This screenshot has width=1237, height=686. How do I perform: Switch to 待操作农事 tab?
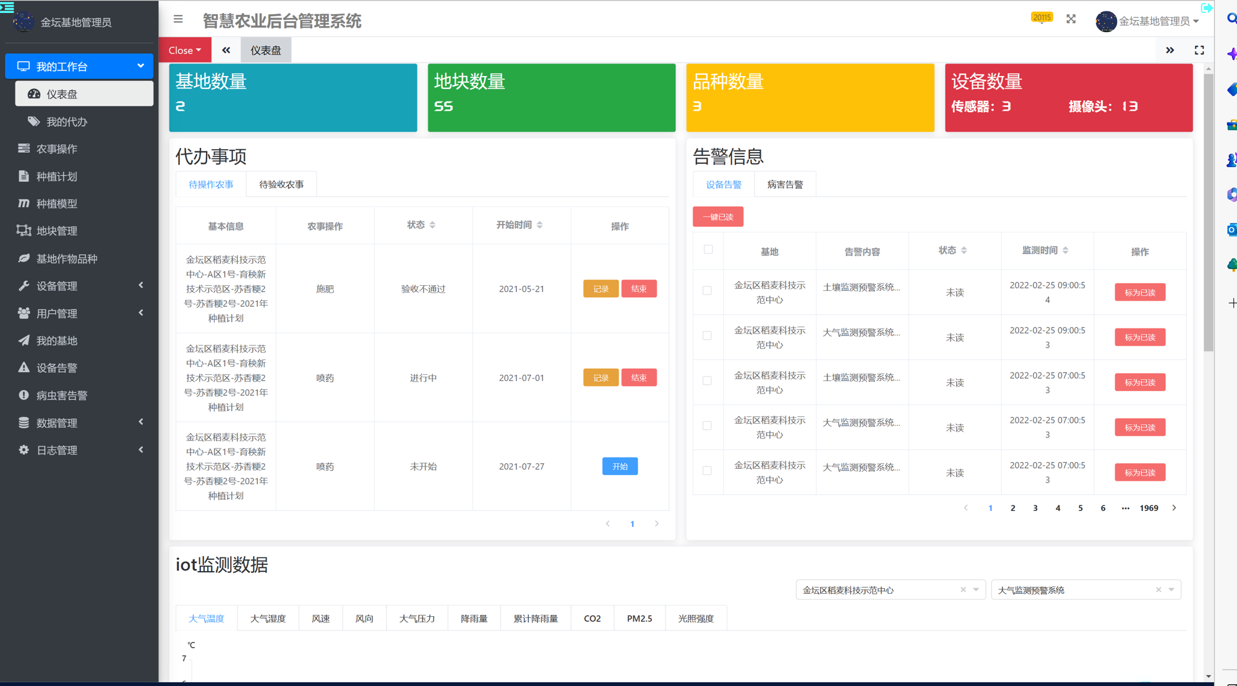click(x=211, y=184)
